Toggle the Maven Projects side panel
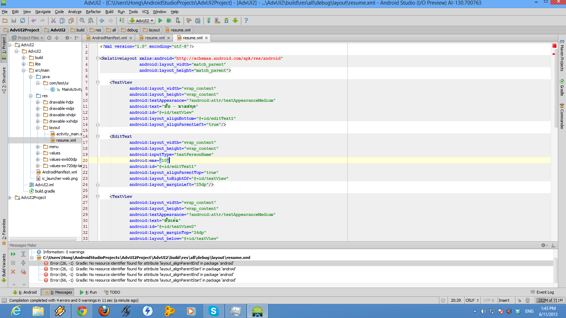 point(562,55)
